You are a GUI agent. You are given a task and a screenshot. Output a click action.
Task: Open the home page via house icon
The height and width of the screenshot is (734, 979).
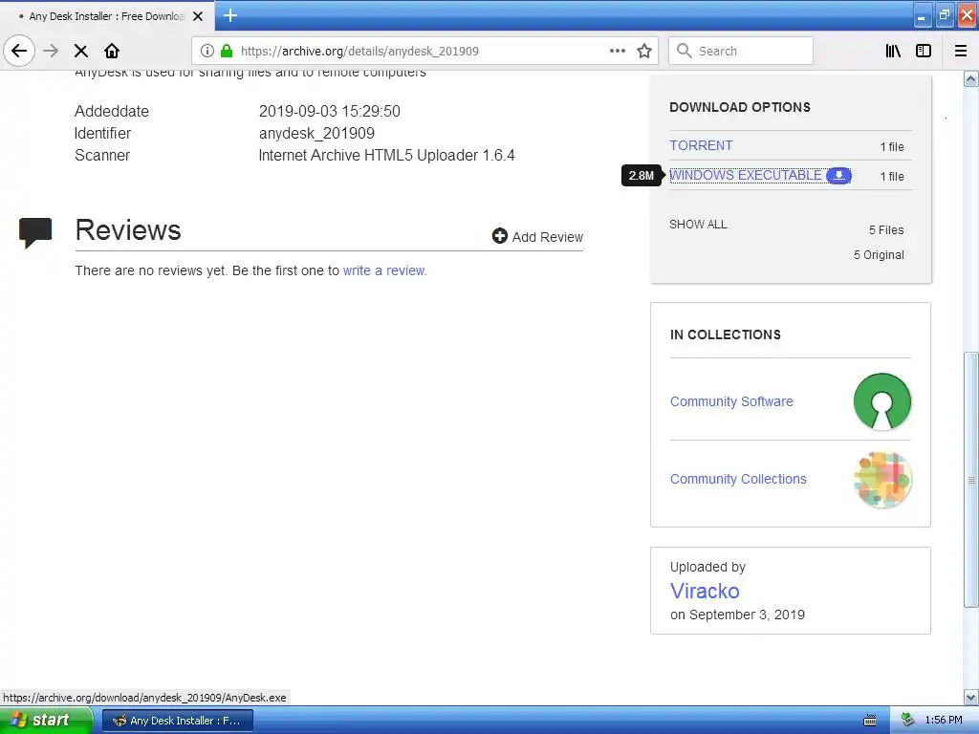[x=112, y=51]
